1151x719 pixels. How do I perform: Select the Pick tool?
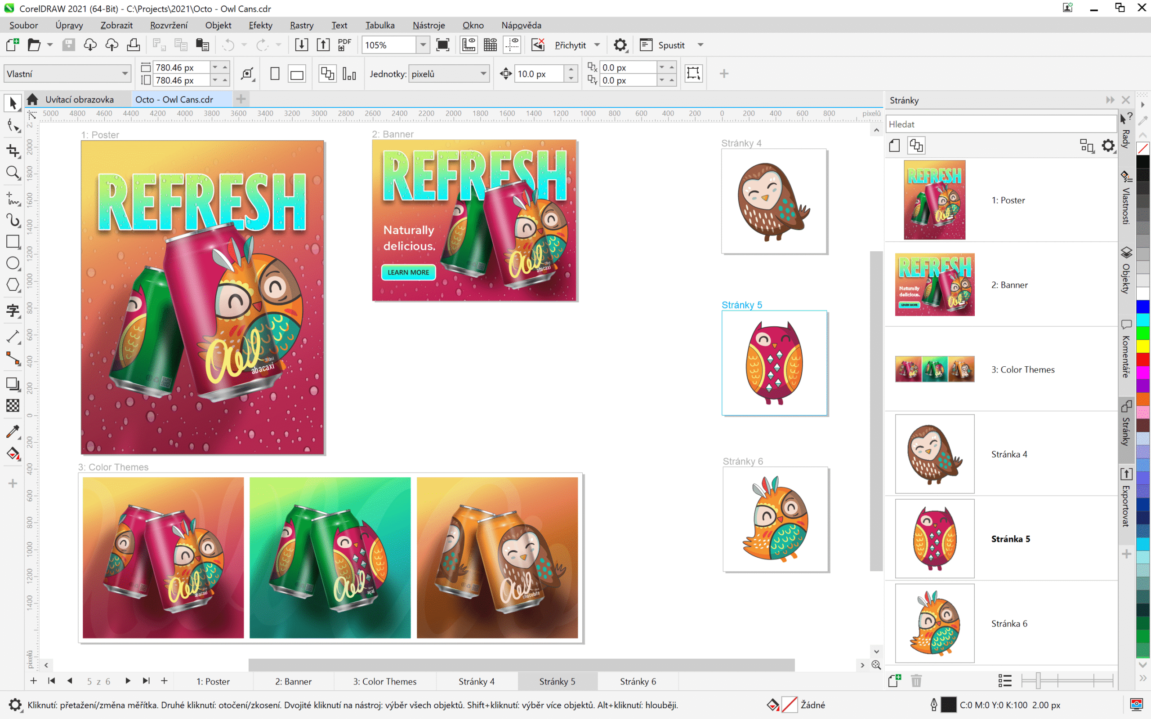13,102
